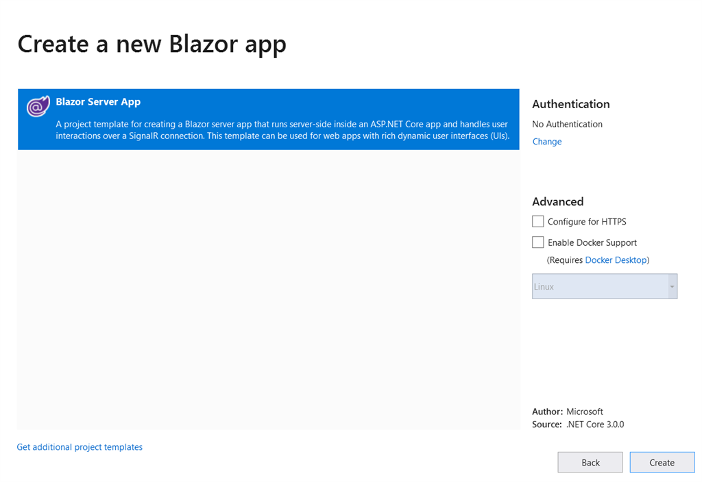Image resolution: width=702 pixels, height=482 pixels.
Task: Click the Advanced section heading
Action: [x=558, y=202]
